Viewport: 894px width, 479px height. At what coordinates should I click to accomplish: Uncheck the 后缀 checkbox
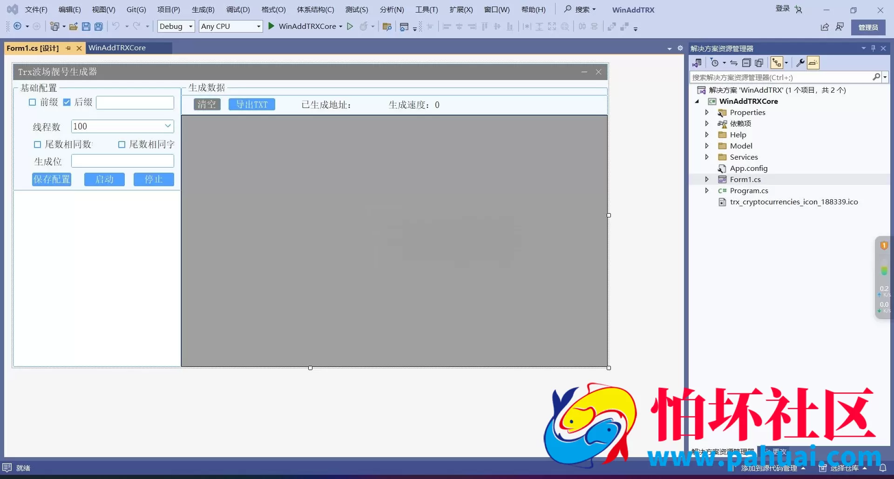(67, 102)
